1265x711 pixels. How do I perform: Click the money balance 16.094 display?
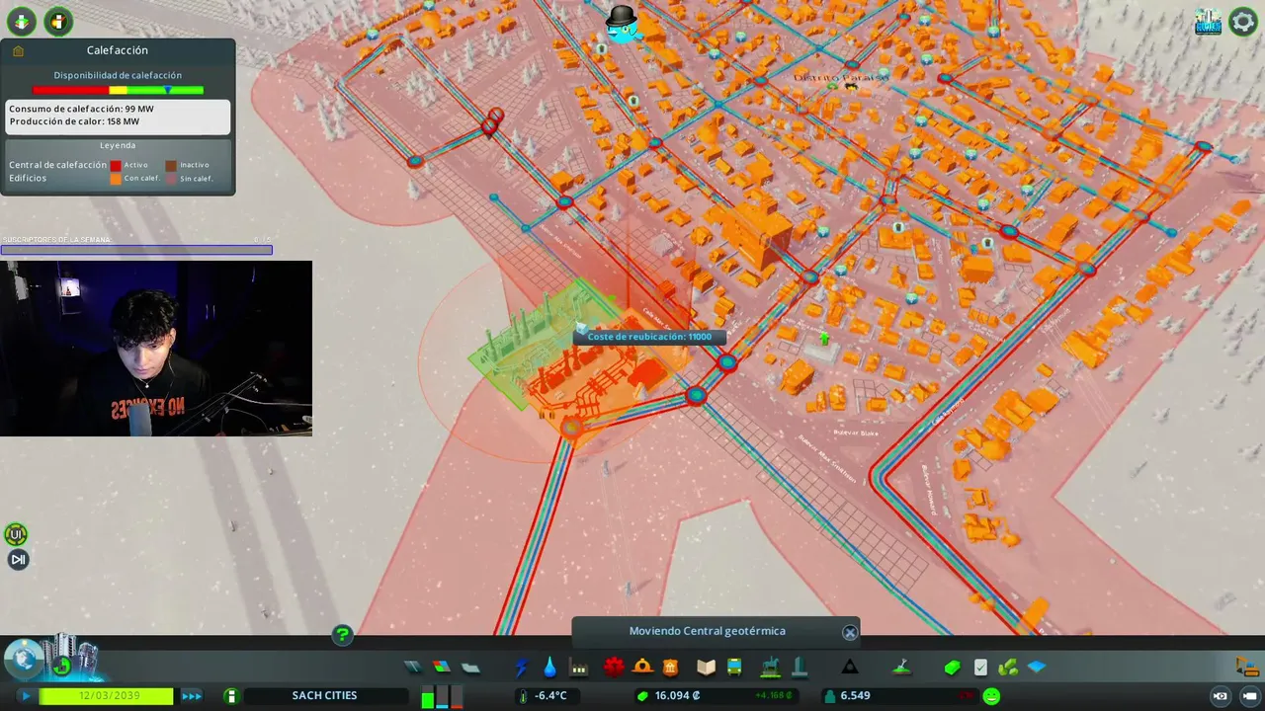[677, 696]
